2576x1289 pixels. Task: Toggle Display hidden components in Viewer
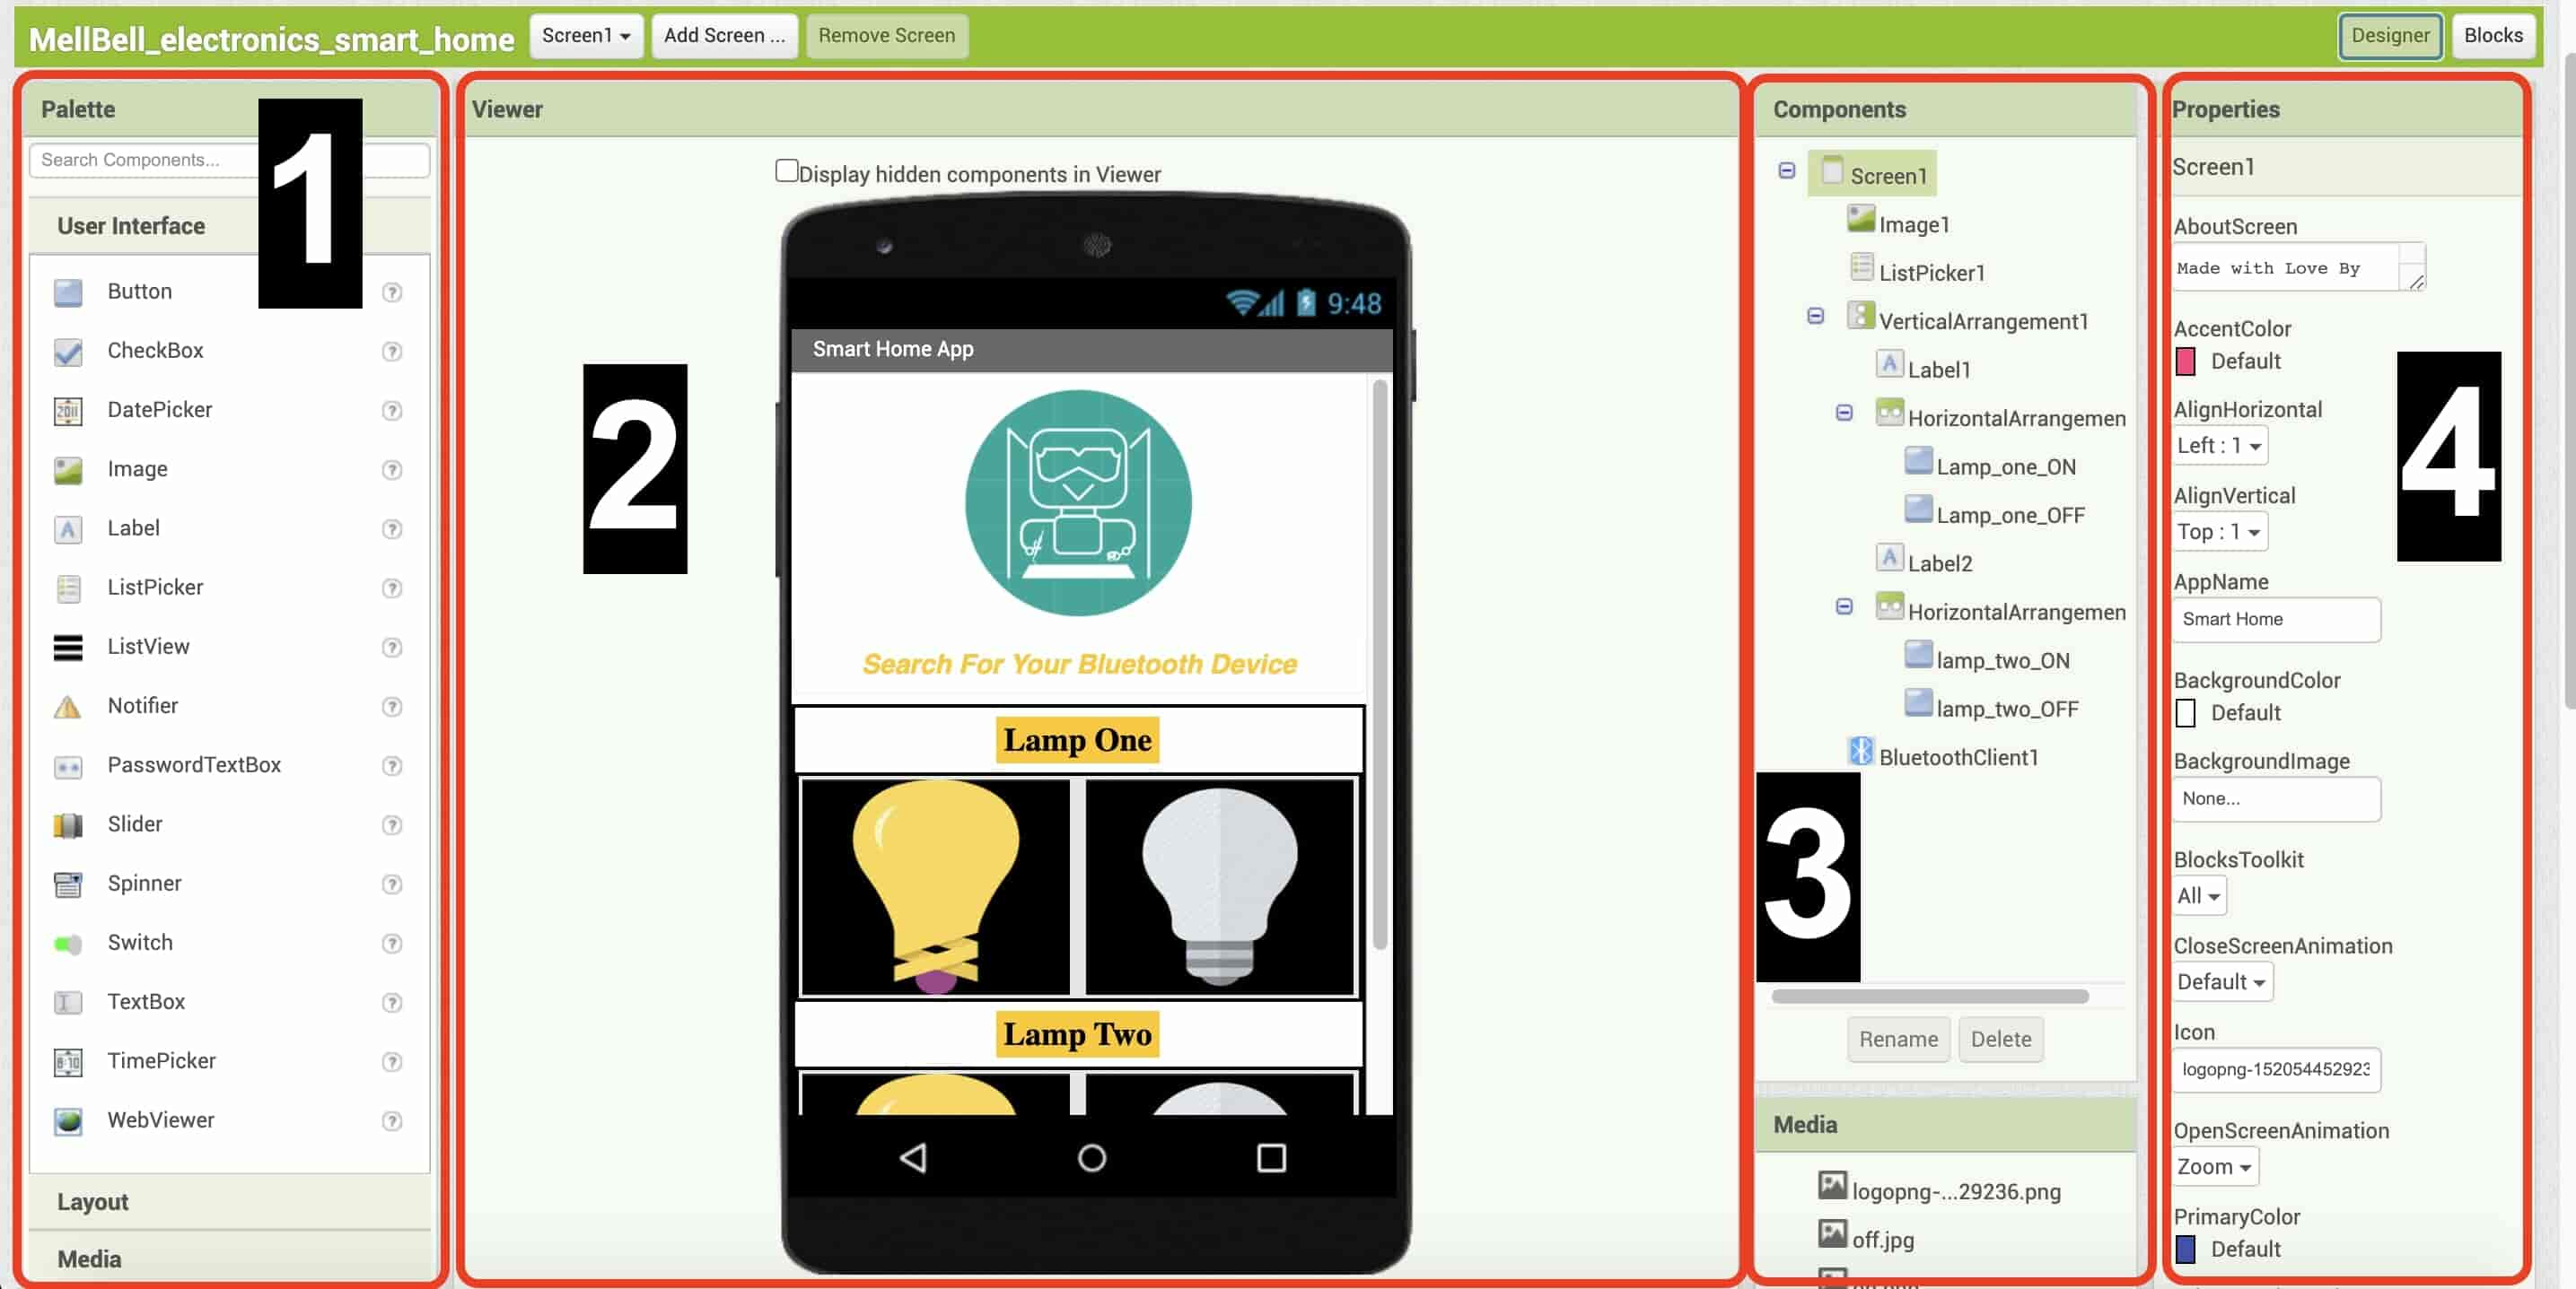pos(786,171)
